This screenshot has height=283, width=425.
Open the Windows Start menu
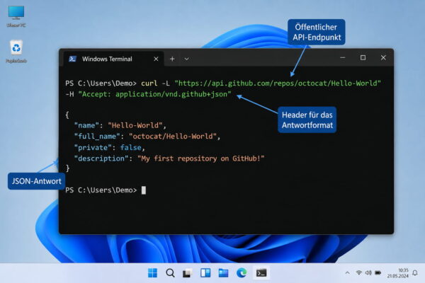152,273
